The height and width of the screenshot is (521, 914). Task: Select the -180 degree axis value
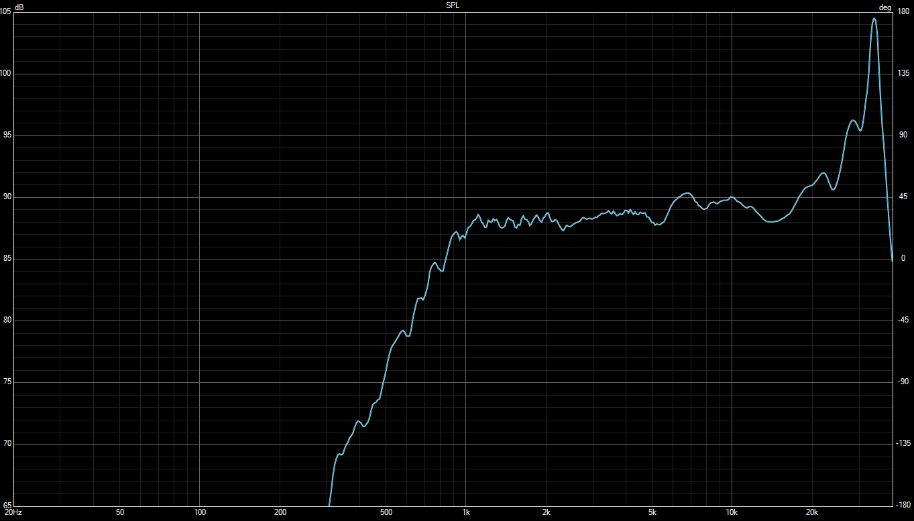(905, 505)
